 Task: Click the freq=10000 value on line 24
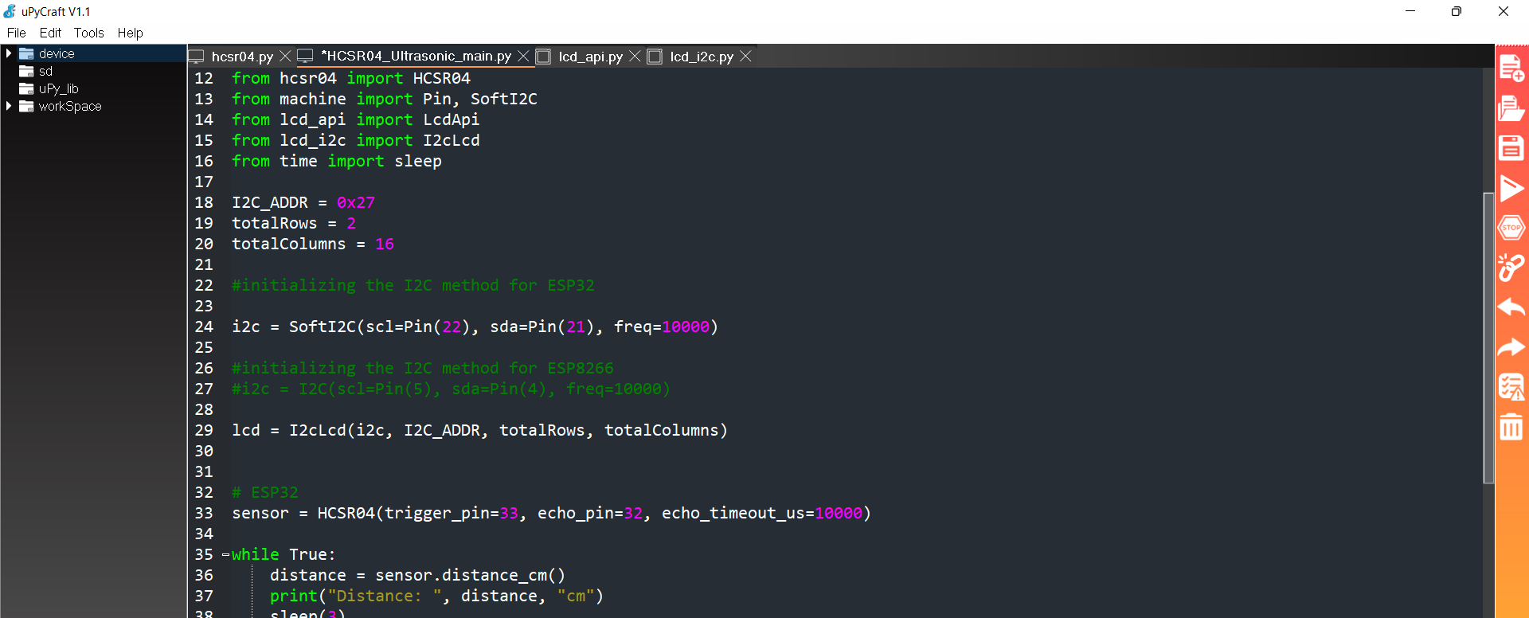(662, 327)
